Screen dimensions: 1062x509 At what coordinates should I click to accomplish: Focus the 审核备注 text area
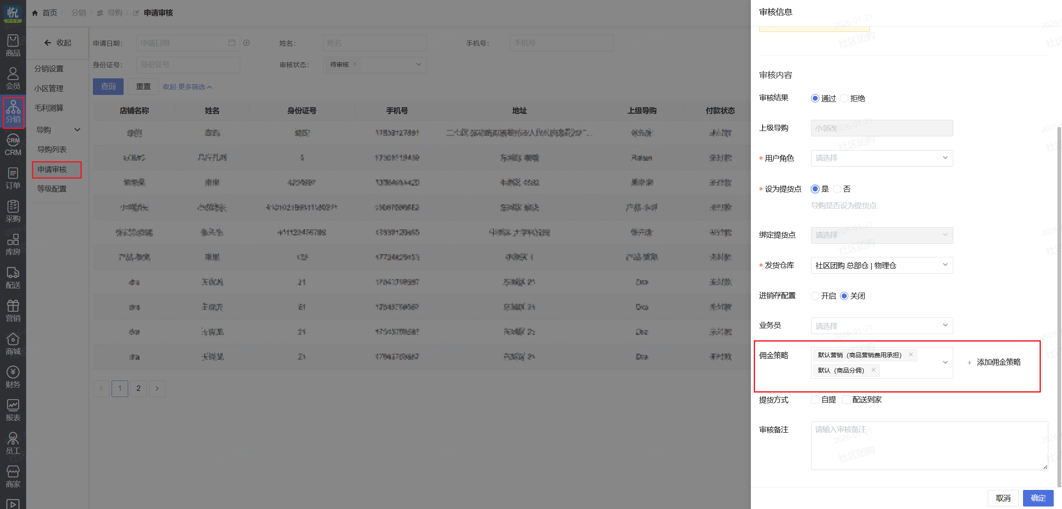(x=929, y=446)
